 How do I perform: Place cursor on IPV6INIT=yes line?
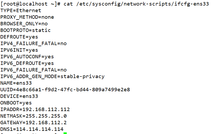19,50
